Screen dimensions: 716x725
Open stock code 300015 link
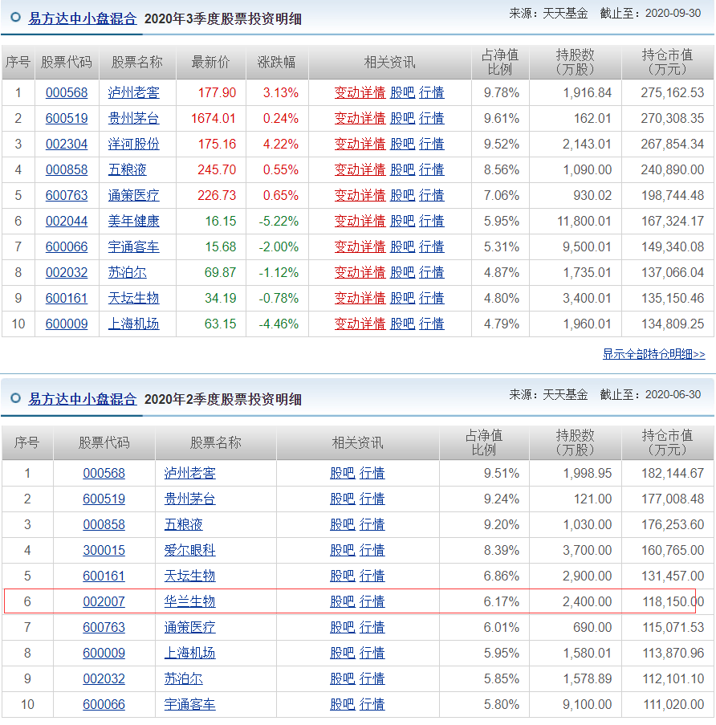tap(104, 550)
